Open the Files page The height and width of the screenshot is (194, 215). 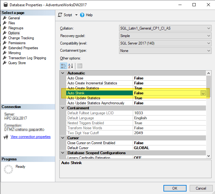click(x=12, y=23)
